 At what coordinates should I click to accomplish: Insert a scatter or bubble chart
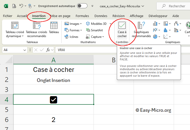(x=165, y=36)
